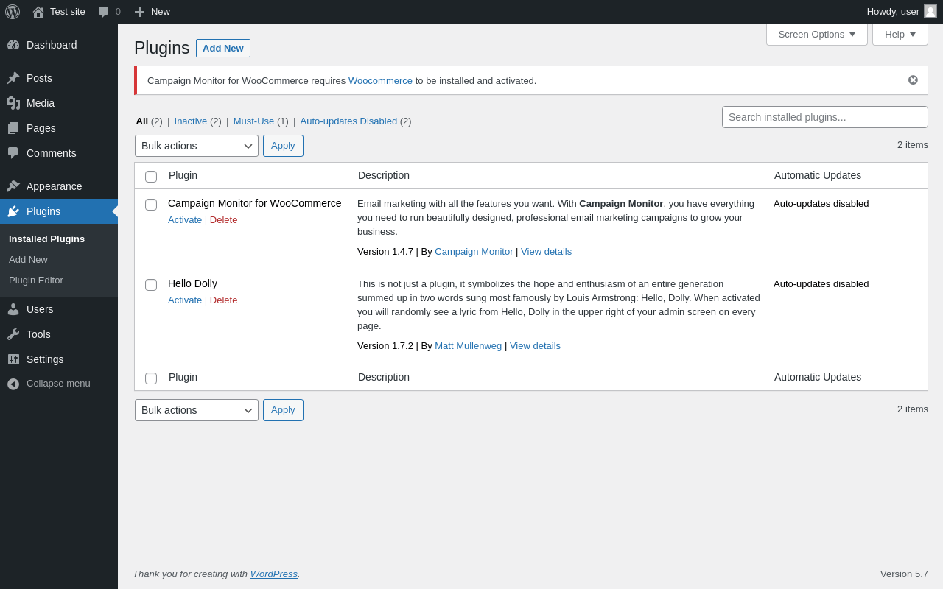The height and width of the screenshot is (589, 943).
Task: Select the Campaign Monitor for WooCommerce checkbox
Action: pyautogui.click(x=151, y=205)
